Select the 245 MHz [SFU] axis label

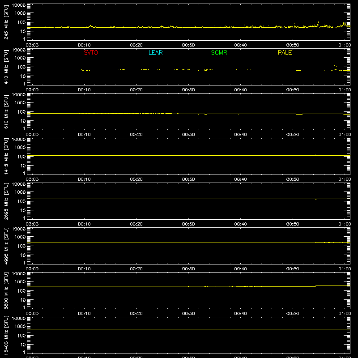(6, 22)
